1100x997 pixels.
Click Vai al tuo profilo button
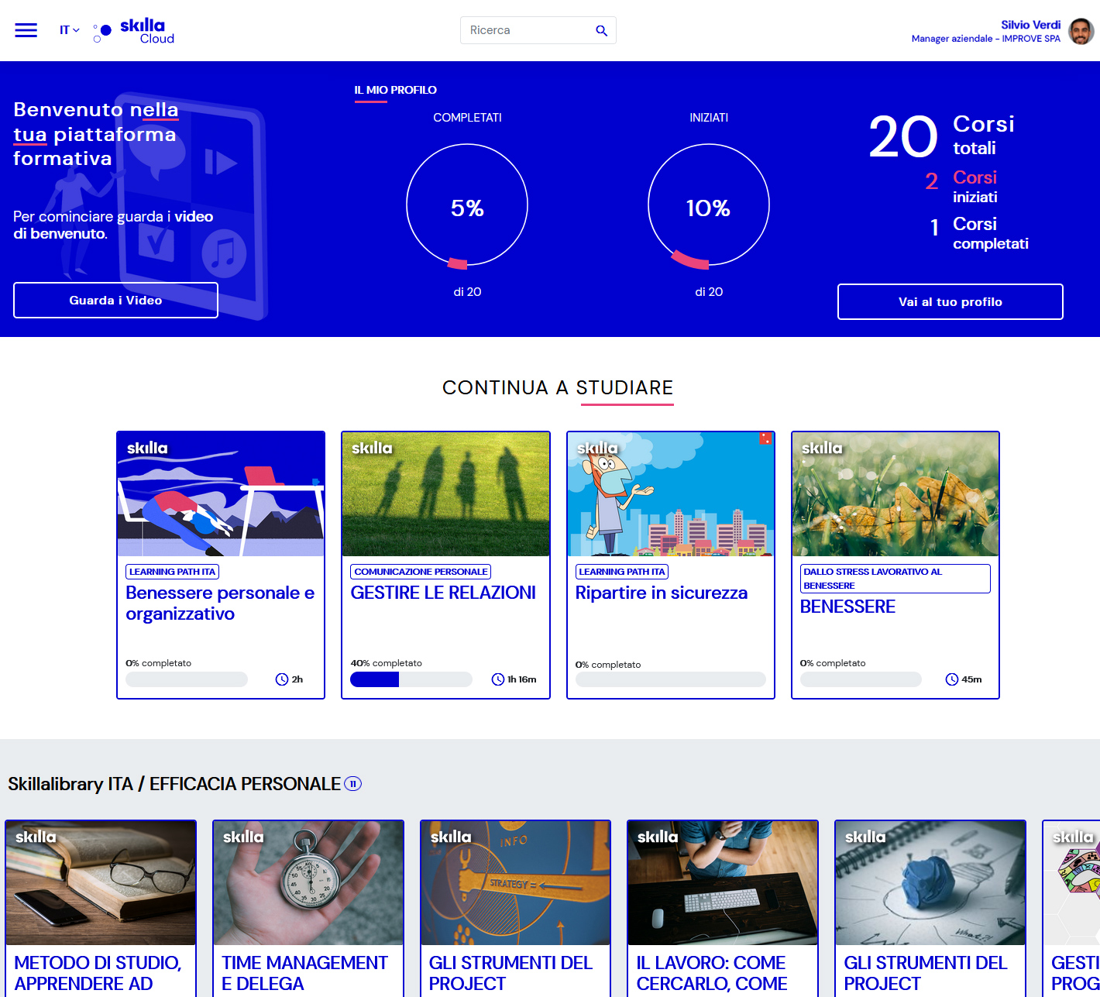[950, 301]
